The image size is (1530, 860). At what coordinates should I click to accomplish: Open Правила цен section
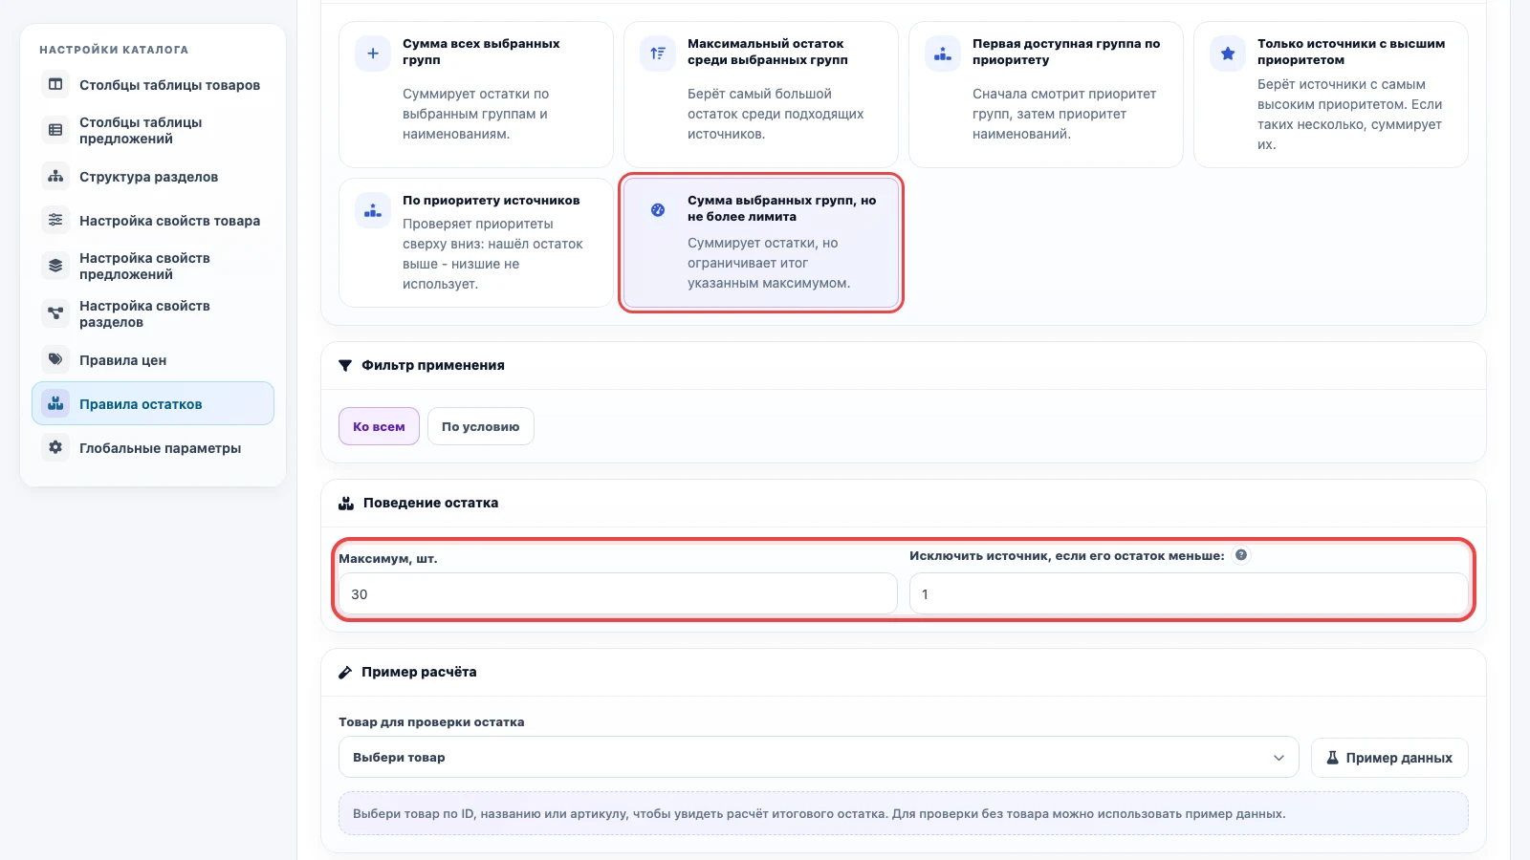coord(153,360)
